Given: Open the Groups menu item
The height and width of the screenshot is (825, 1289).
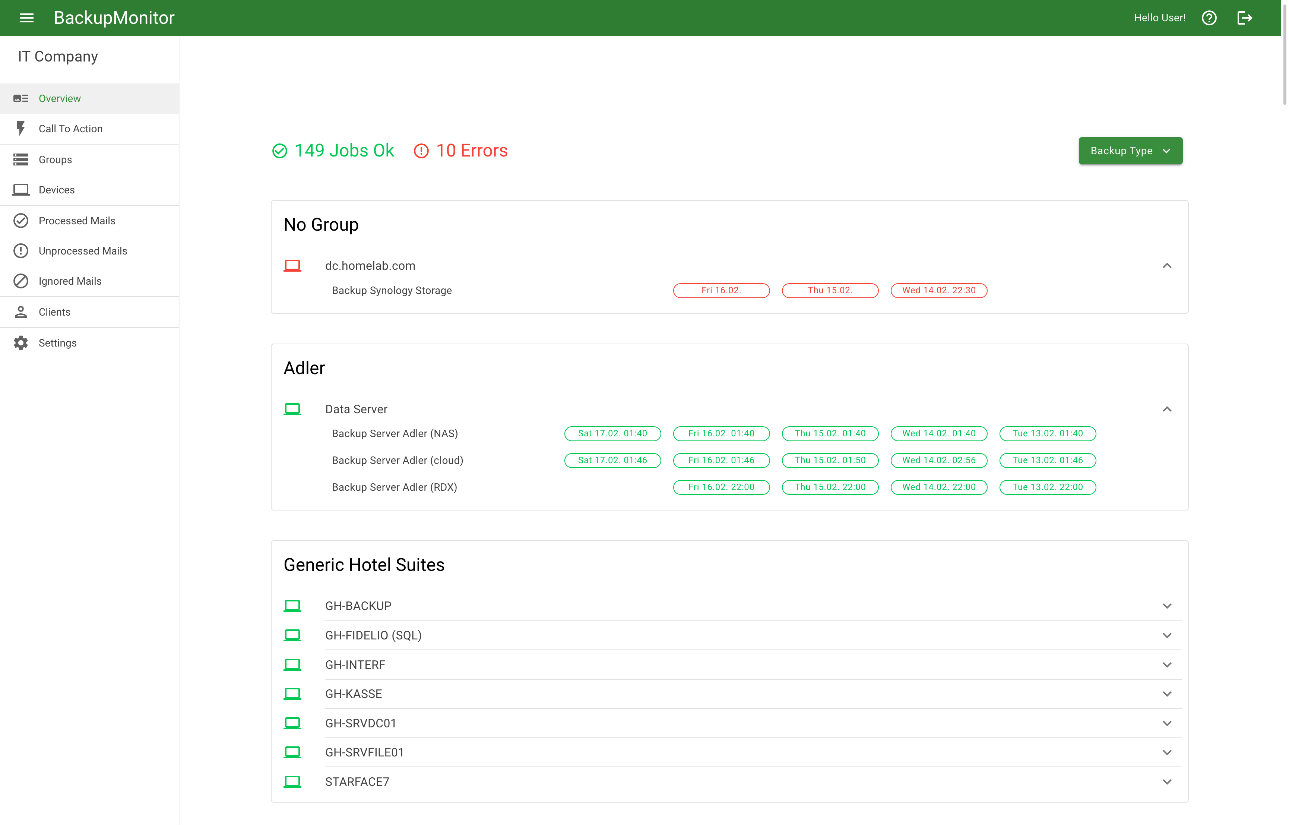Looking at the screenshot, I should click(55, 159).
